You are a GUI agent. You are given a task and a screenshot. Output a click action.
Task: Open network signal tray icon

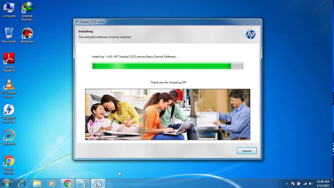pos(305,184)
